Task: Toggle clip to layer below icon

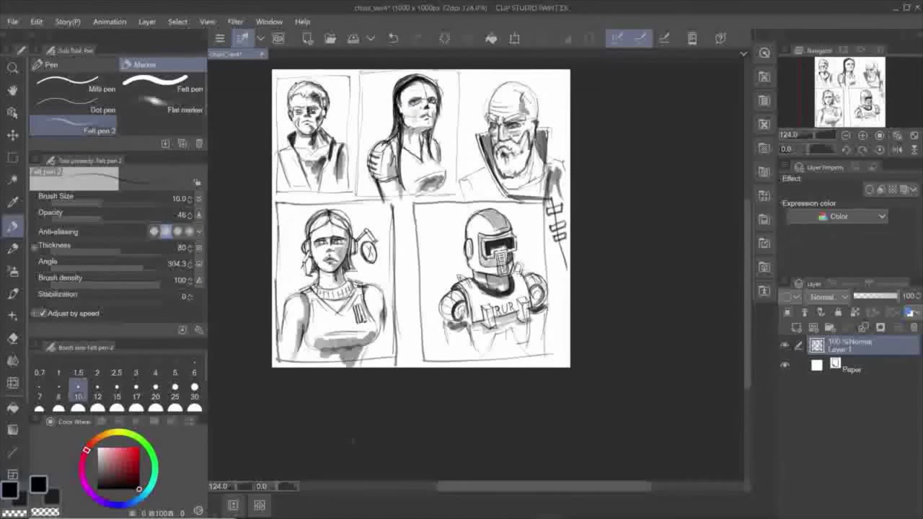Action: tap(787, 312)
